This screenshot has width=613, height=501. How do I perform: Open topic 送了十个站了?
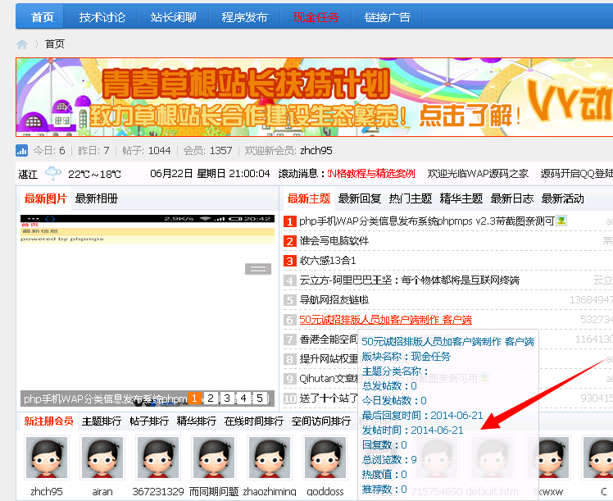[x=329, y=399]
